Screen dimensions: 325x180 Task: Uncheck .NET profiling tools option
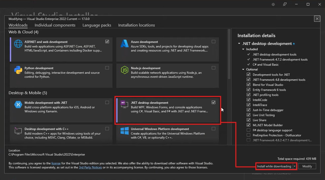pyautogui.click(x=248, y=95)
